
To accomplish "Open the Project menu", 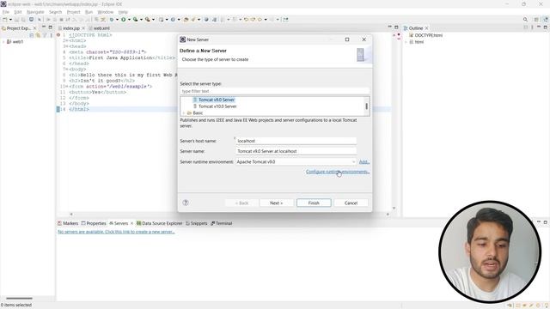I will pos(74,12).
